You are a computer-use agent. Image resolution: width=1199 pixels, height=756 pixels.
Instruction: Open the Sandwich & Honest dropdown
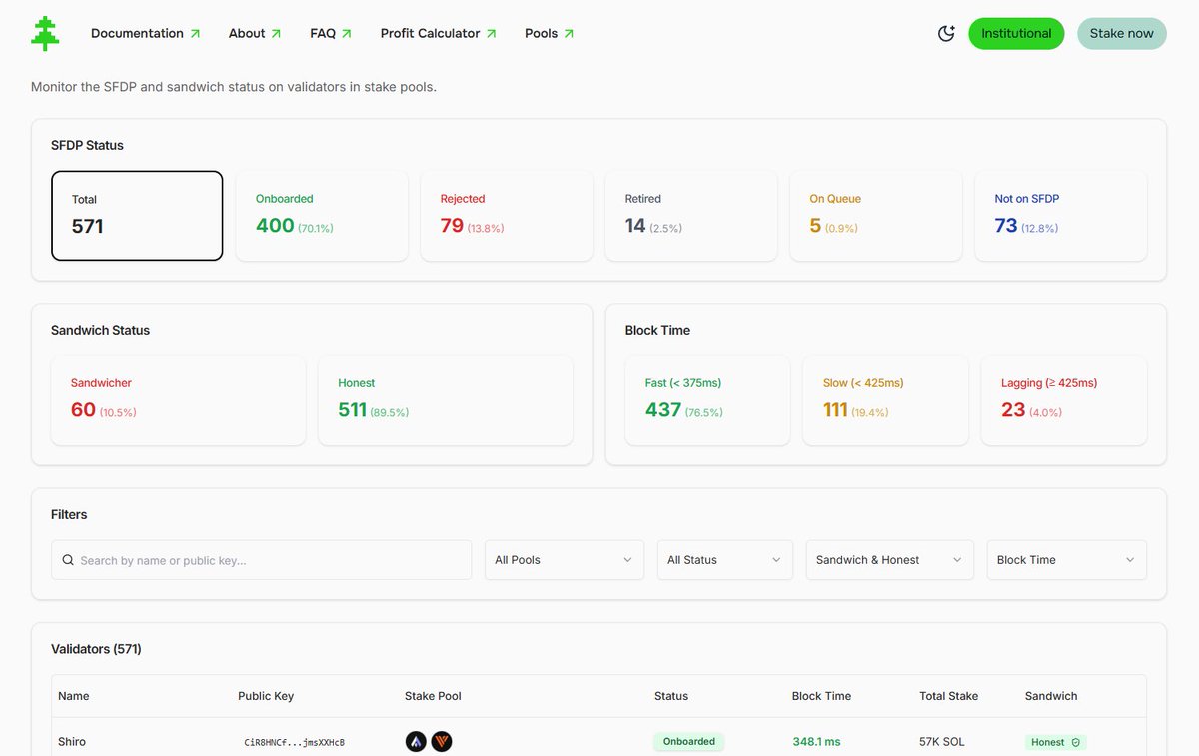pyautogui.click(x=889, y=560)
